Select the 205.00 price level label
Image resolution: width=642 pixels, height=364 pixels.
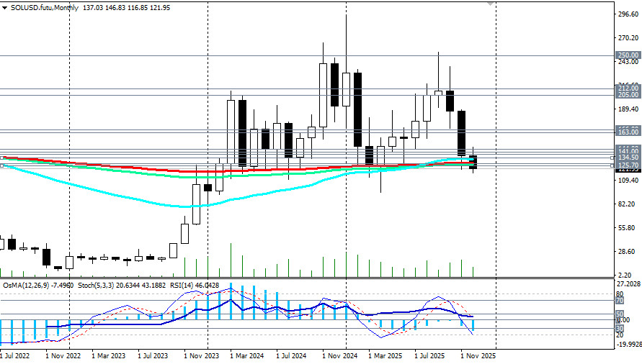coord(628,95)
